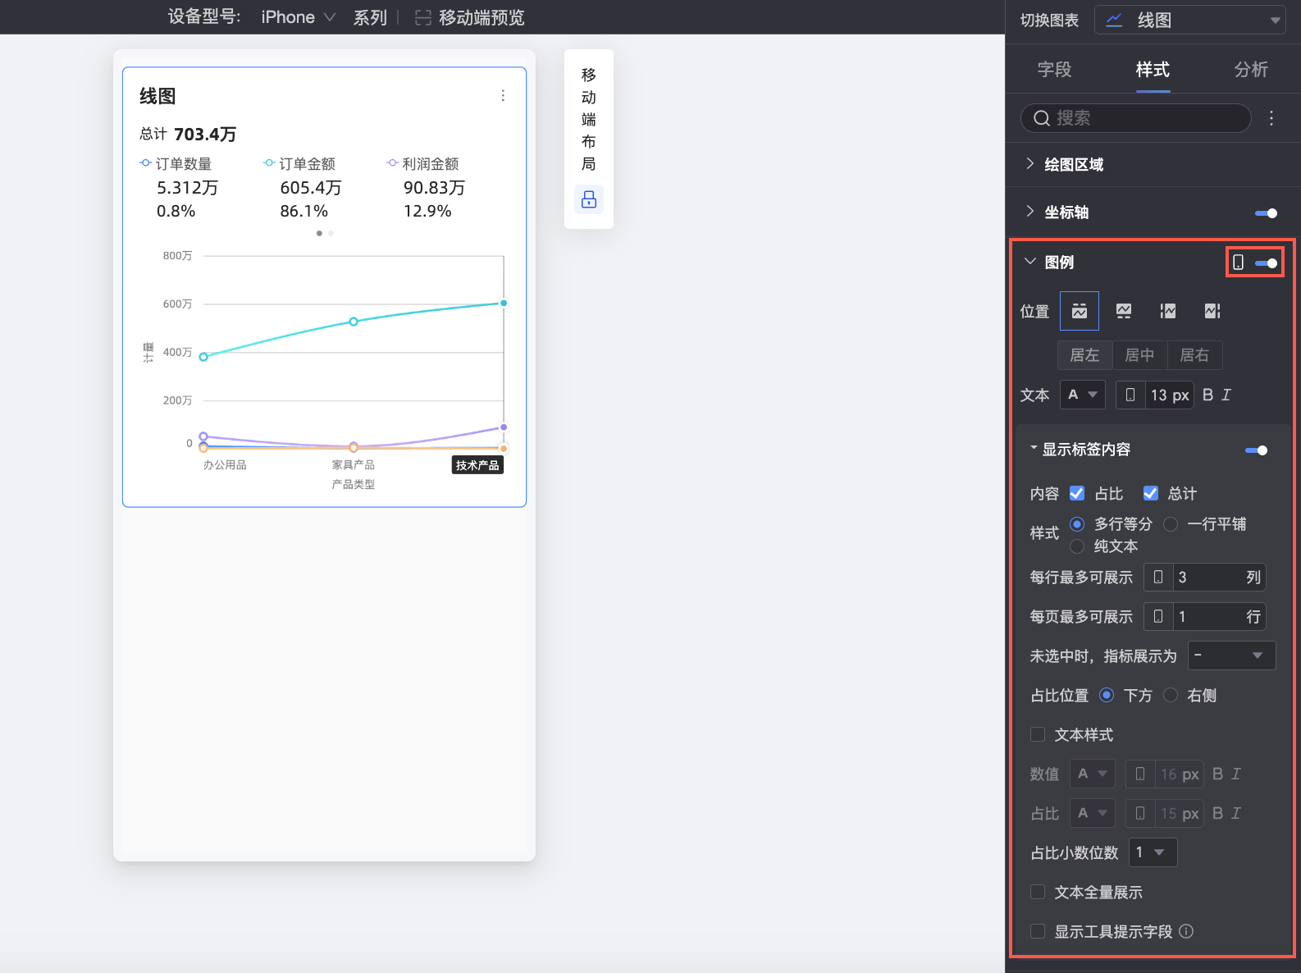The width and height of the screenshot is (1301, 973).
Task: Enable 文本全量展示 checkbox
Action: 1038,893
